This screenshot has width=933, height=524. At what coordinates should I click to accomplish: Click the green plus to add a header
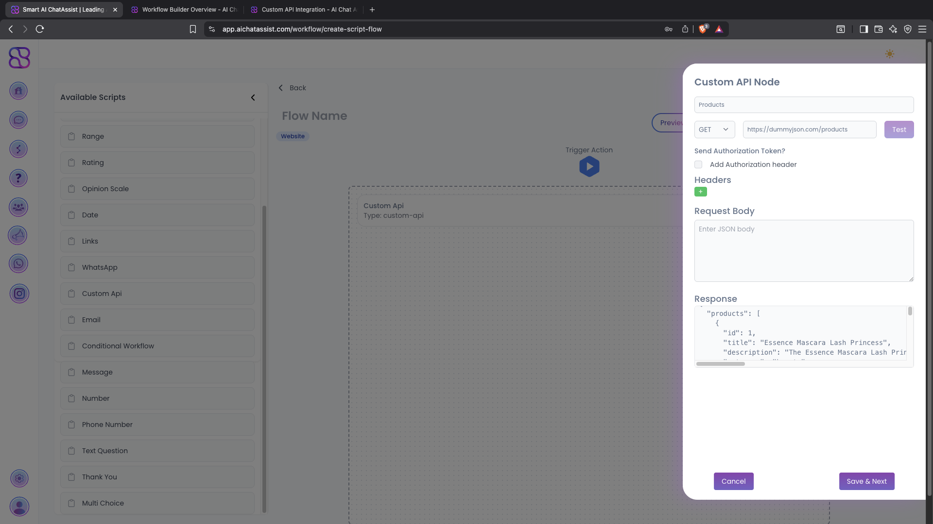(x=701, y=192)
